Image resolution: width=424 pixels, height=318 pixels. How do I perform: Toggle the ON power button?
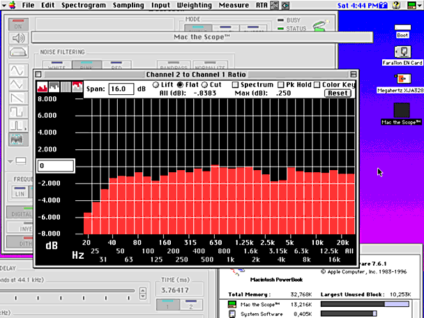click(18, 24)
